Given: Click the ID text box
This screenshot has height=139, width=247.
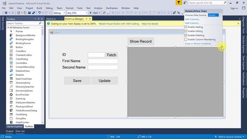Looking at the screenshot, I should pos(96,55).
